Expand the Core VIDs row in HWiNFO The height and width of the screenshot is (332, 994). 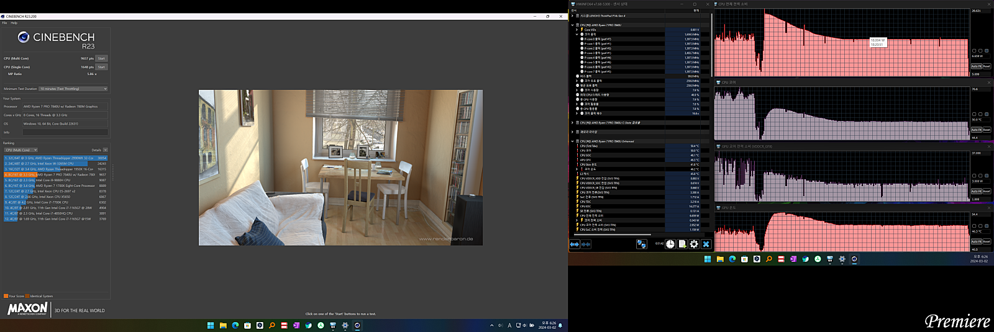[577, 30]
